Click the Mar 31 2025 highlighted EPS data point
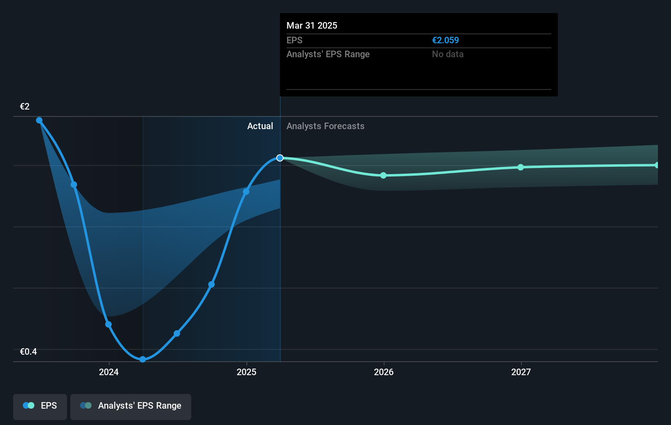 coord(280,158)
